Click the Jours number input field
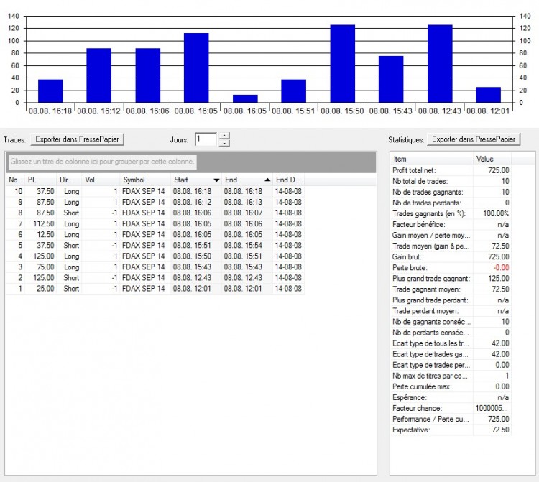 [x=206, y=139]
